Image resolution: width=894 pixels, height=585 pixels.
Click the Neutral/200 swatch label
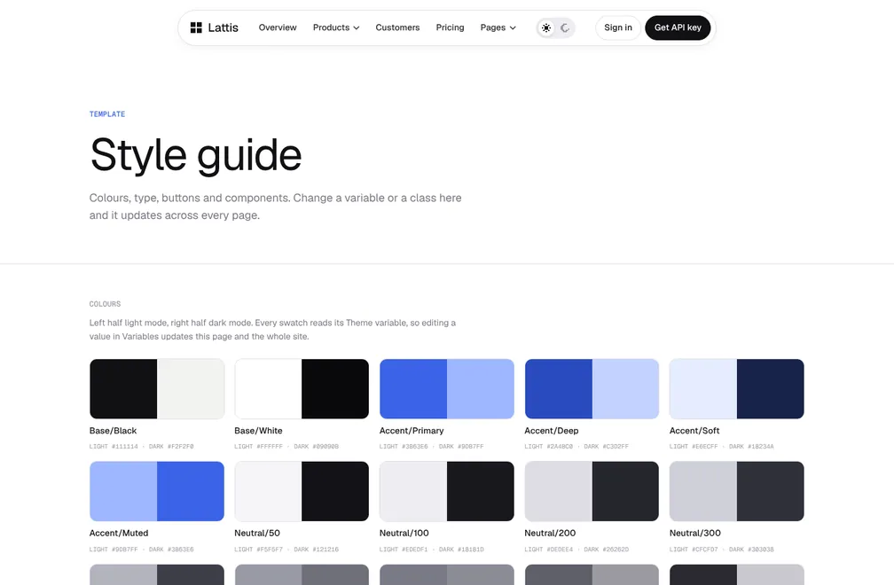point(550,534)
